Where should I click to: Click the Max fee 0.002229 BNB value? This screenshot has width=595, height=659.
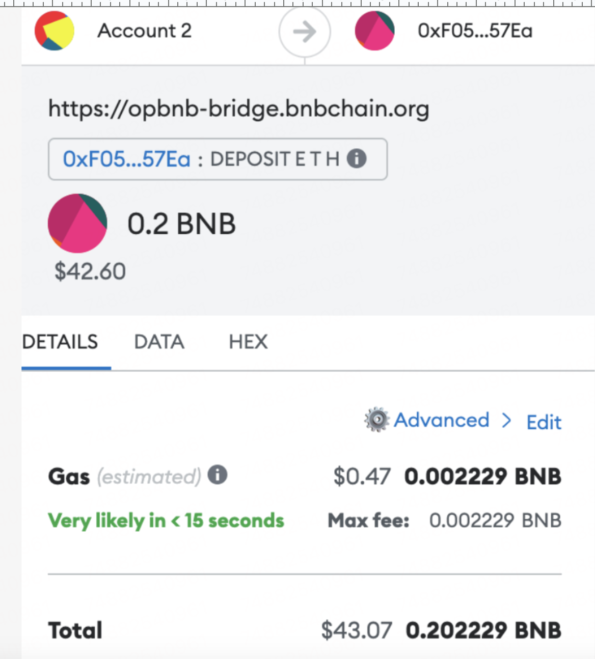tap(495, 520)
